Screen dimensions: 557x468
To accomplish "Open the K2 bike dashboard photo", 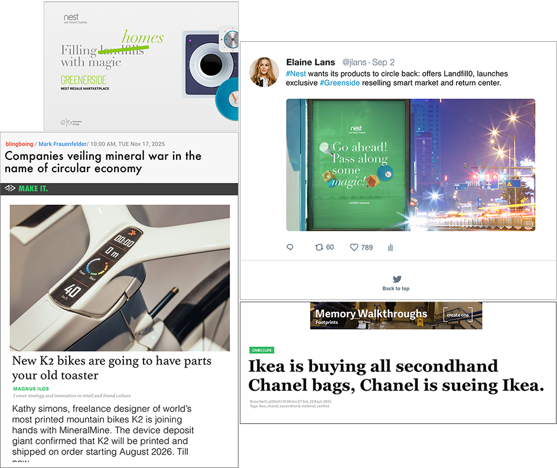I will [x=120, y=278].
